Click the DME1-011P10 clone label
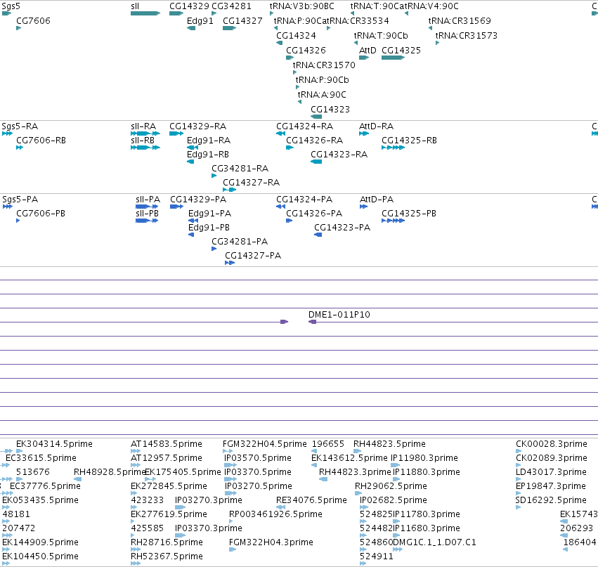The height and width of the screenshot is (567, 598). pos(339,315)
